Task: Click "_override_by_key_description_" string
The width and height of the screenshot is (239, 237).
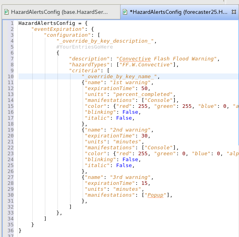Action: pyautogui.click(x=105, y=41)
